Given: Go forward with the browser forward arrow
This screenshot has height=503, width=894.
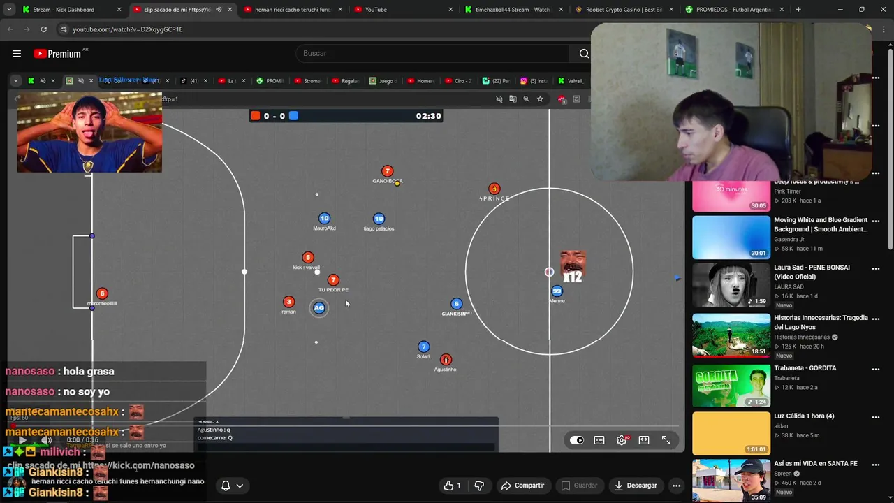Looking at the screenshot, I should pyautogui.click(x=27, y=29).
